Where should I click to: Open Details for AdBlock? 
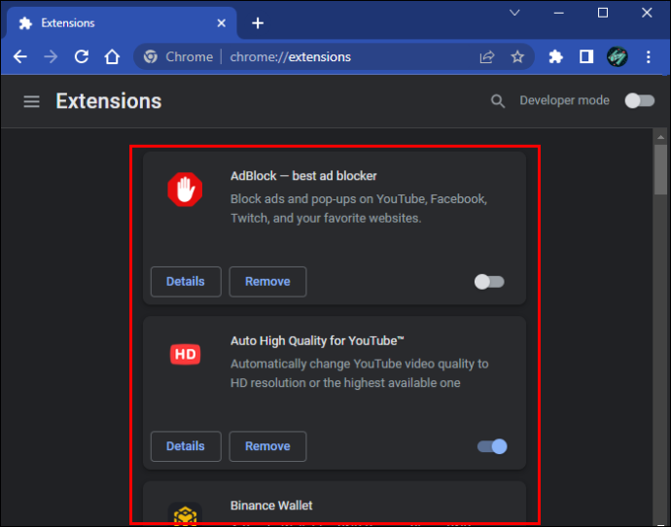[x=186, y=281]
